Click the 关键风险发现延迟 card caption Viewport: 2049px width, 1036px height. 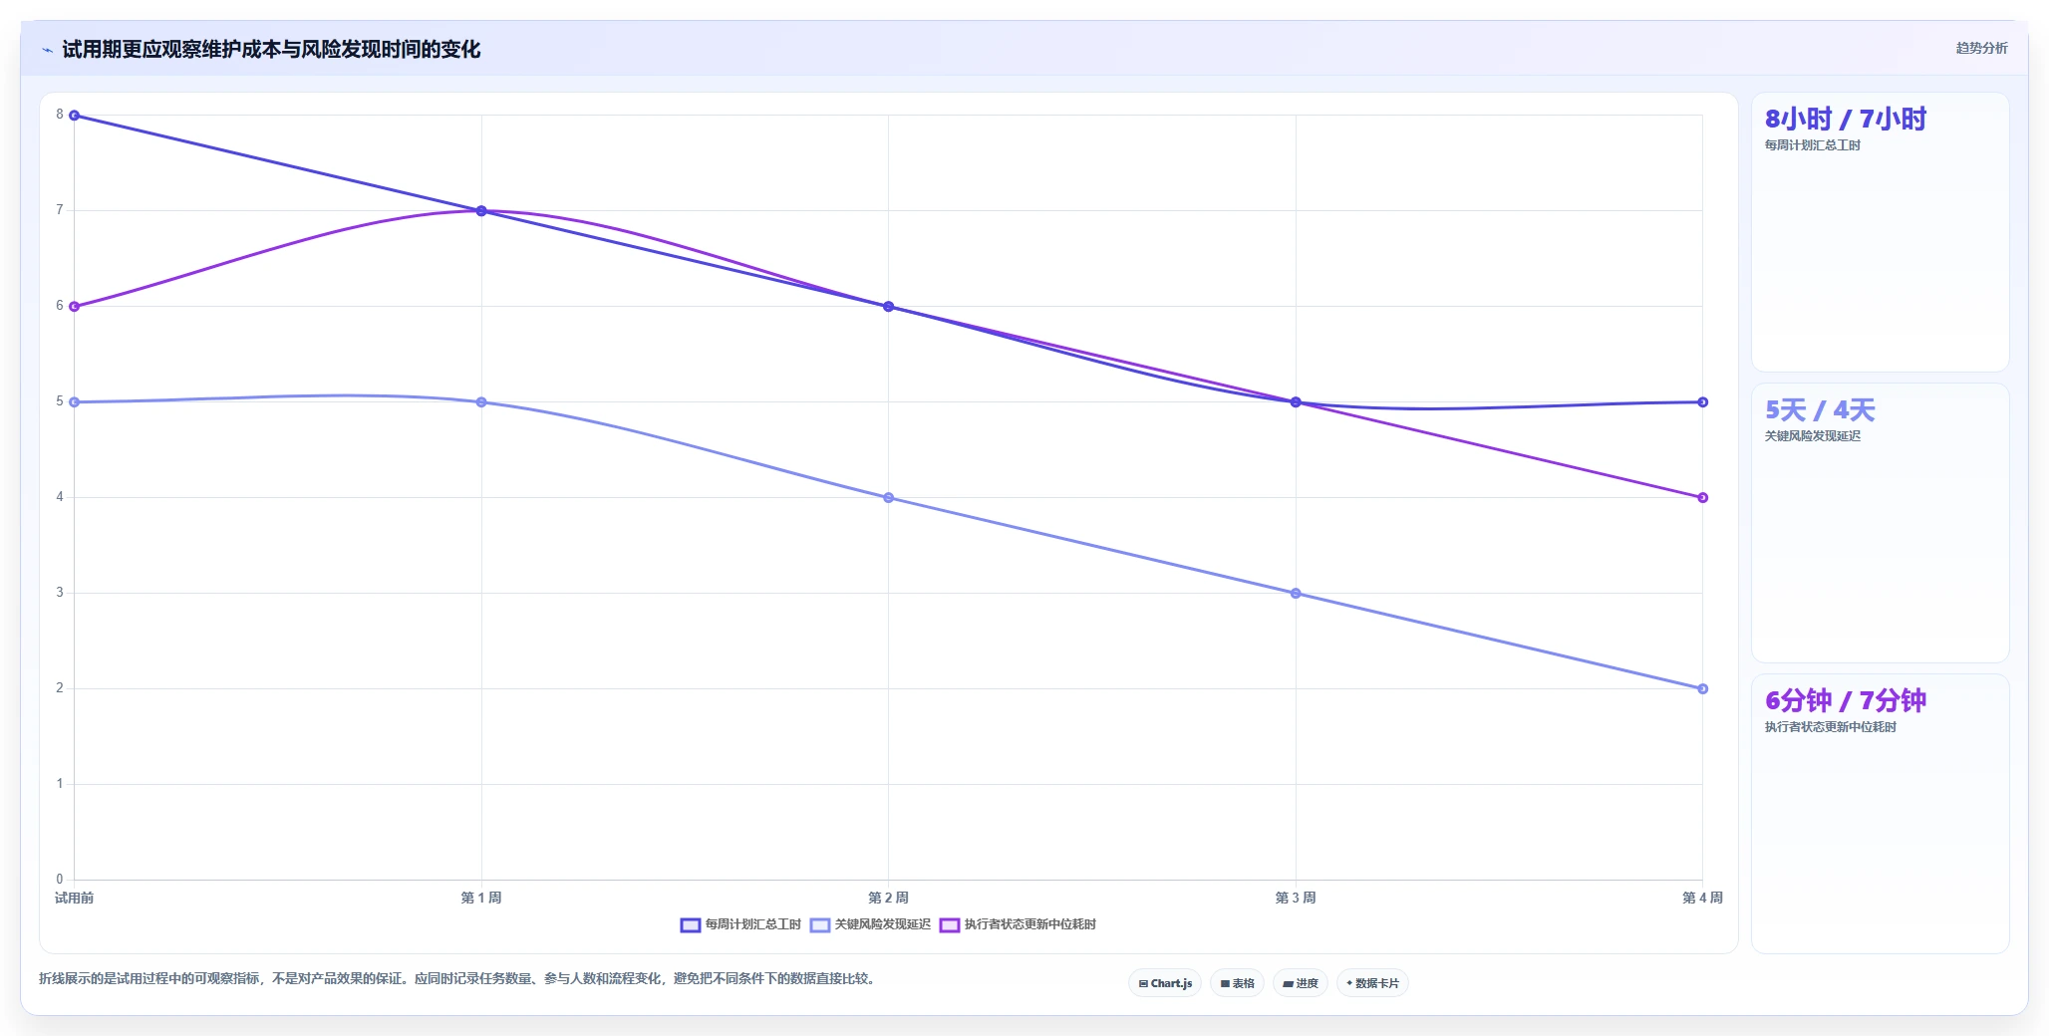pos(1812,436)
